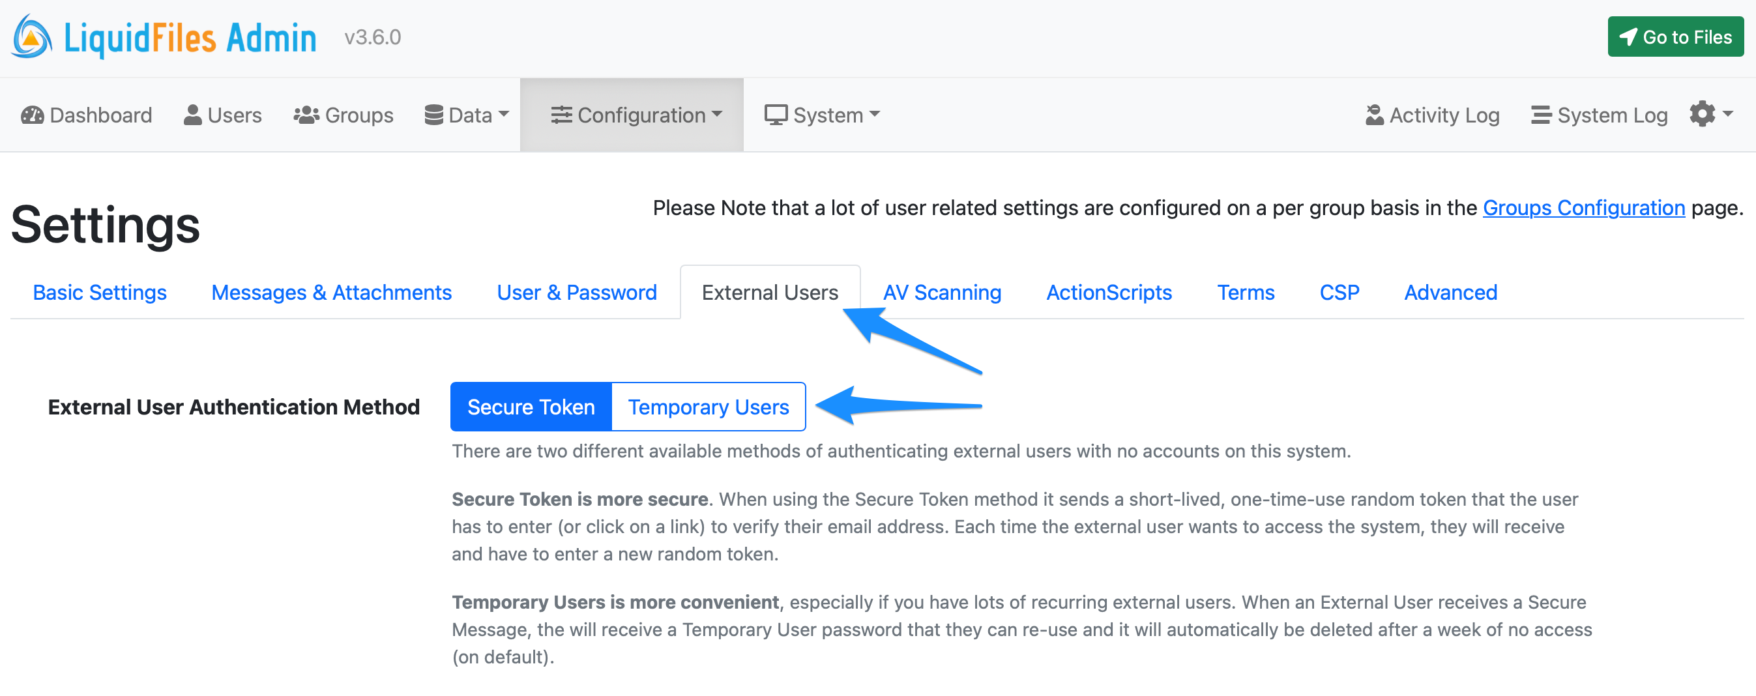Open the Advanced settings tab
Screen dimensions: 1756x696
(1450, 292)
